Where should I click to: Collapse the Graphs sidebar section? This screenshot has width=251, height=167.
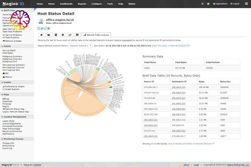point(6,82)
